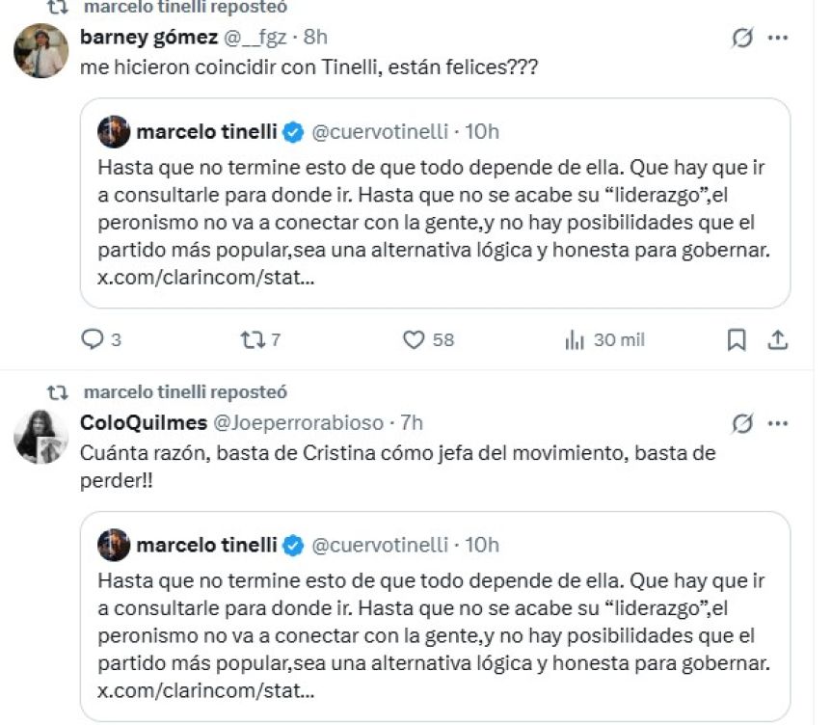The image size is (831, 725).
Task: Reply to barney gómez's post
Action: [x=92, y=339]
